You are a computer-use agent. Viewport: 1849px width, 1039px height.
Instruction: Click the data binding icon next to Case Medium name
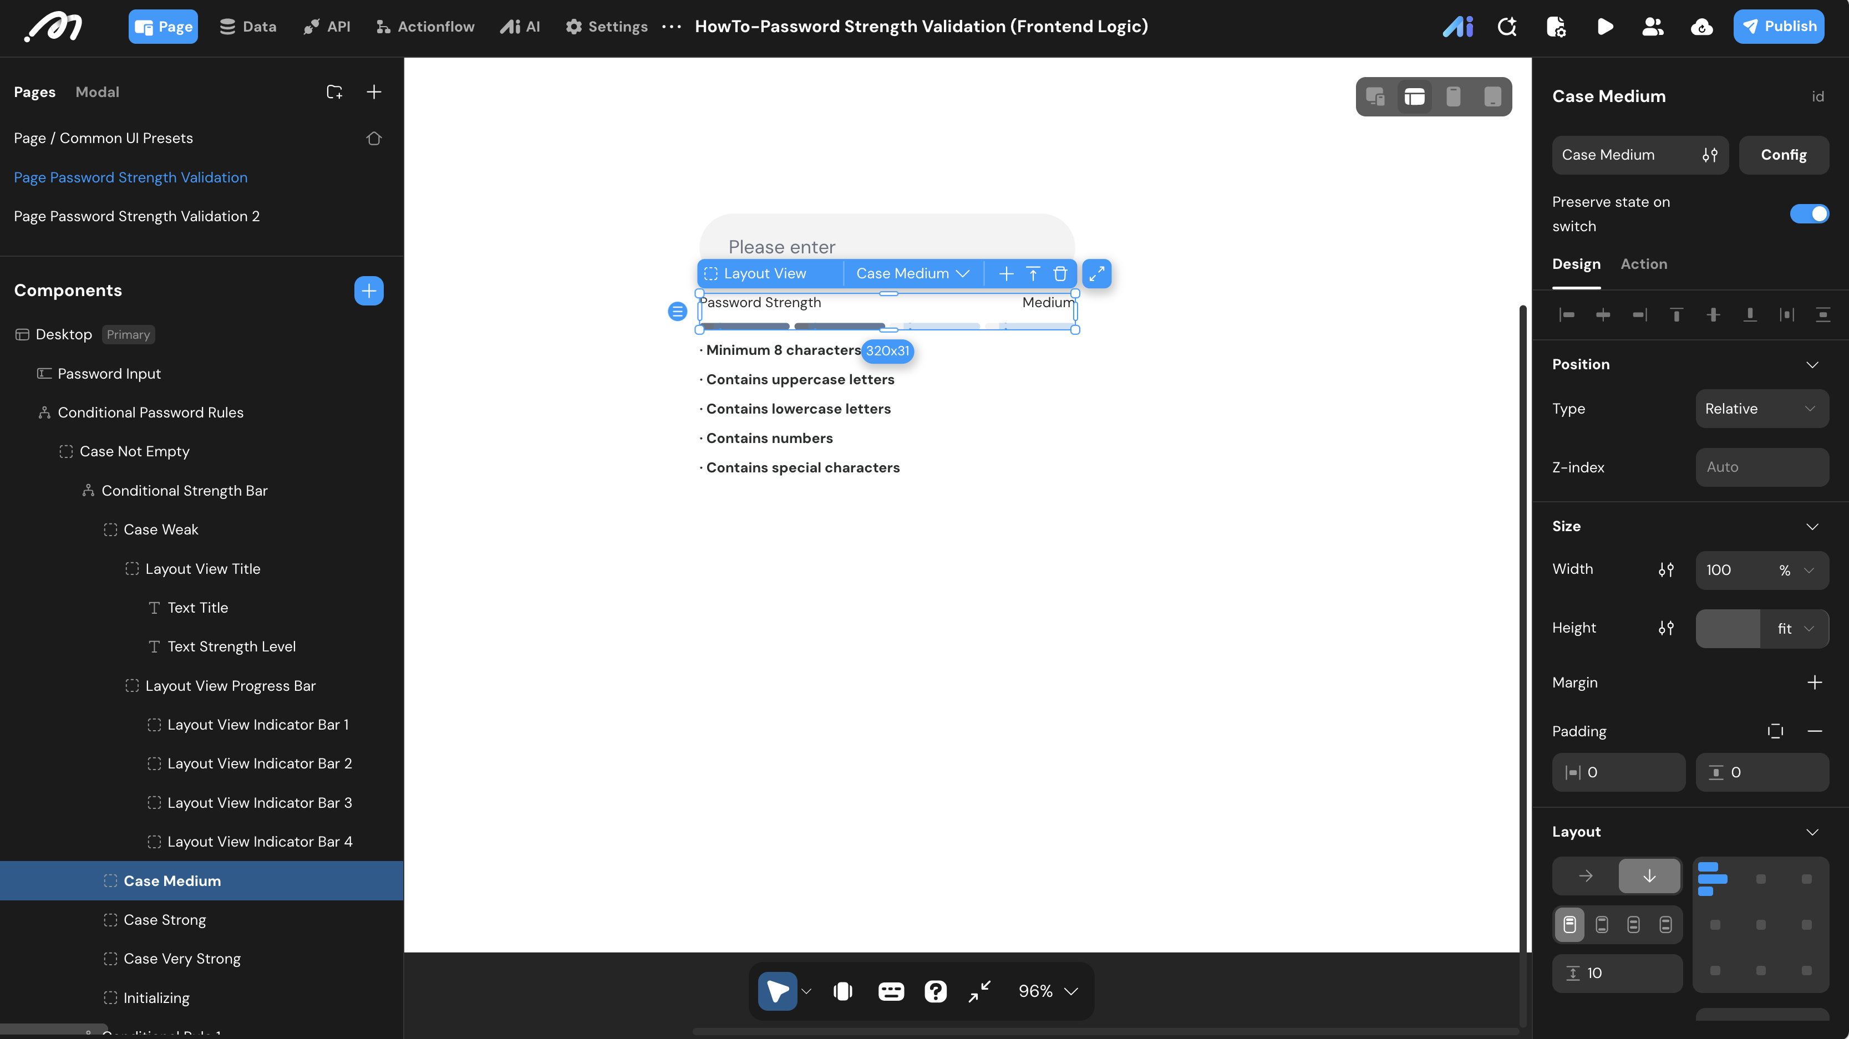coord(1710,155)
